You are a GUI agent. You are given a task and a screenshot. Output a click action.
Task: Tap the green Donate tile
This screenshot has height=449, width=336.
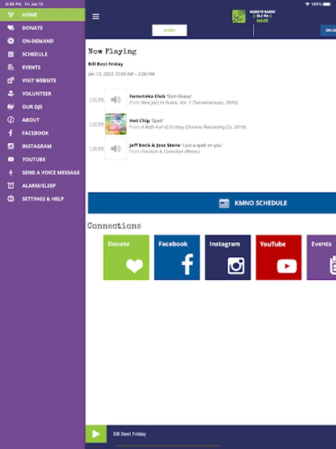126,257
